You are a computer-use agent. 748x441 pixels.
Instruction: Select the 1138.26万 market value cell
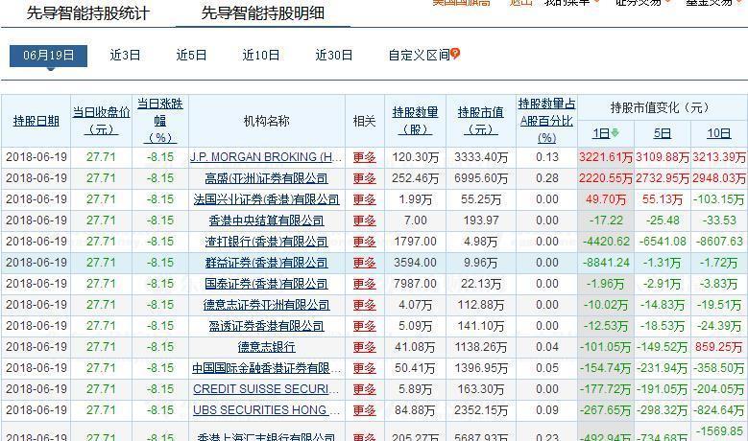[x=481, y=347]
